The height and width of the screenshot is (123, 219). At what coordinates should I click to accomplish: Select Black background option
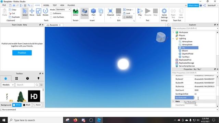point(27,105)
